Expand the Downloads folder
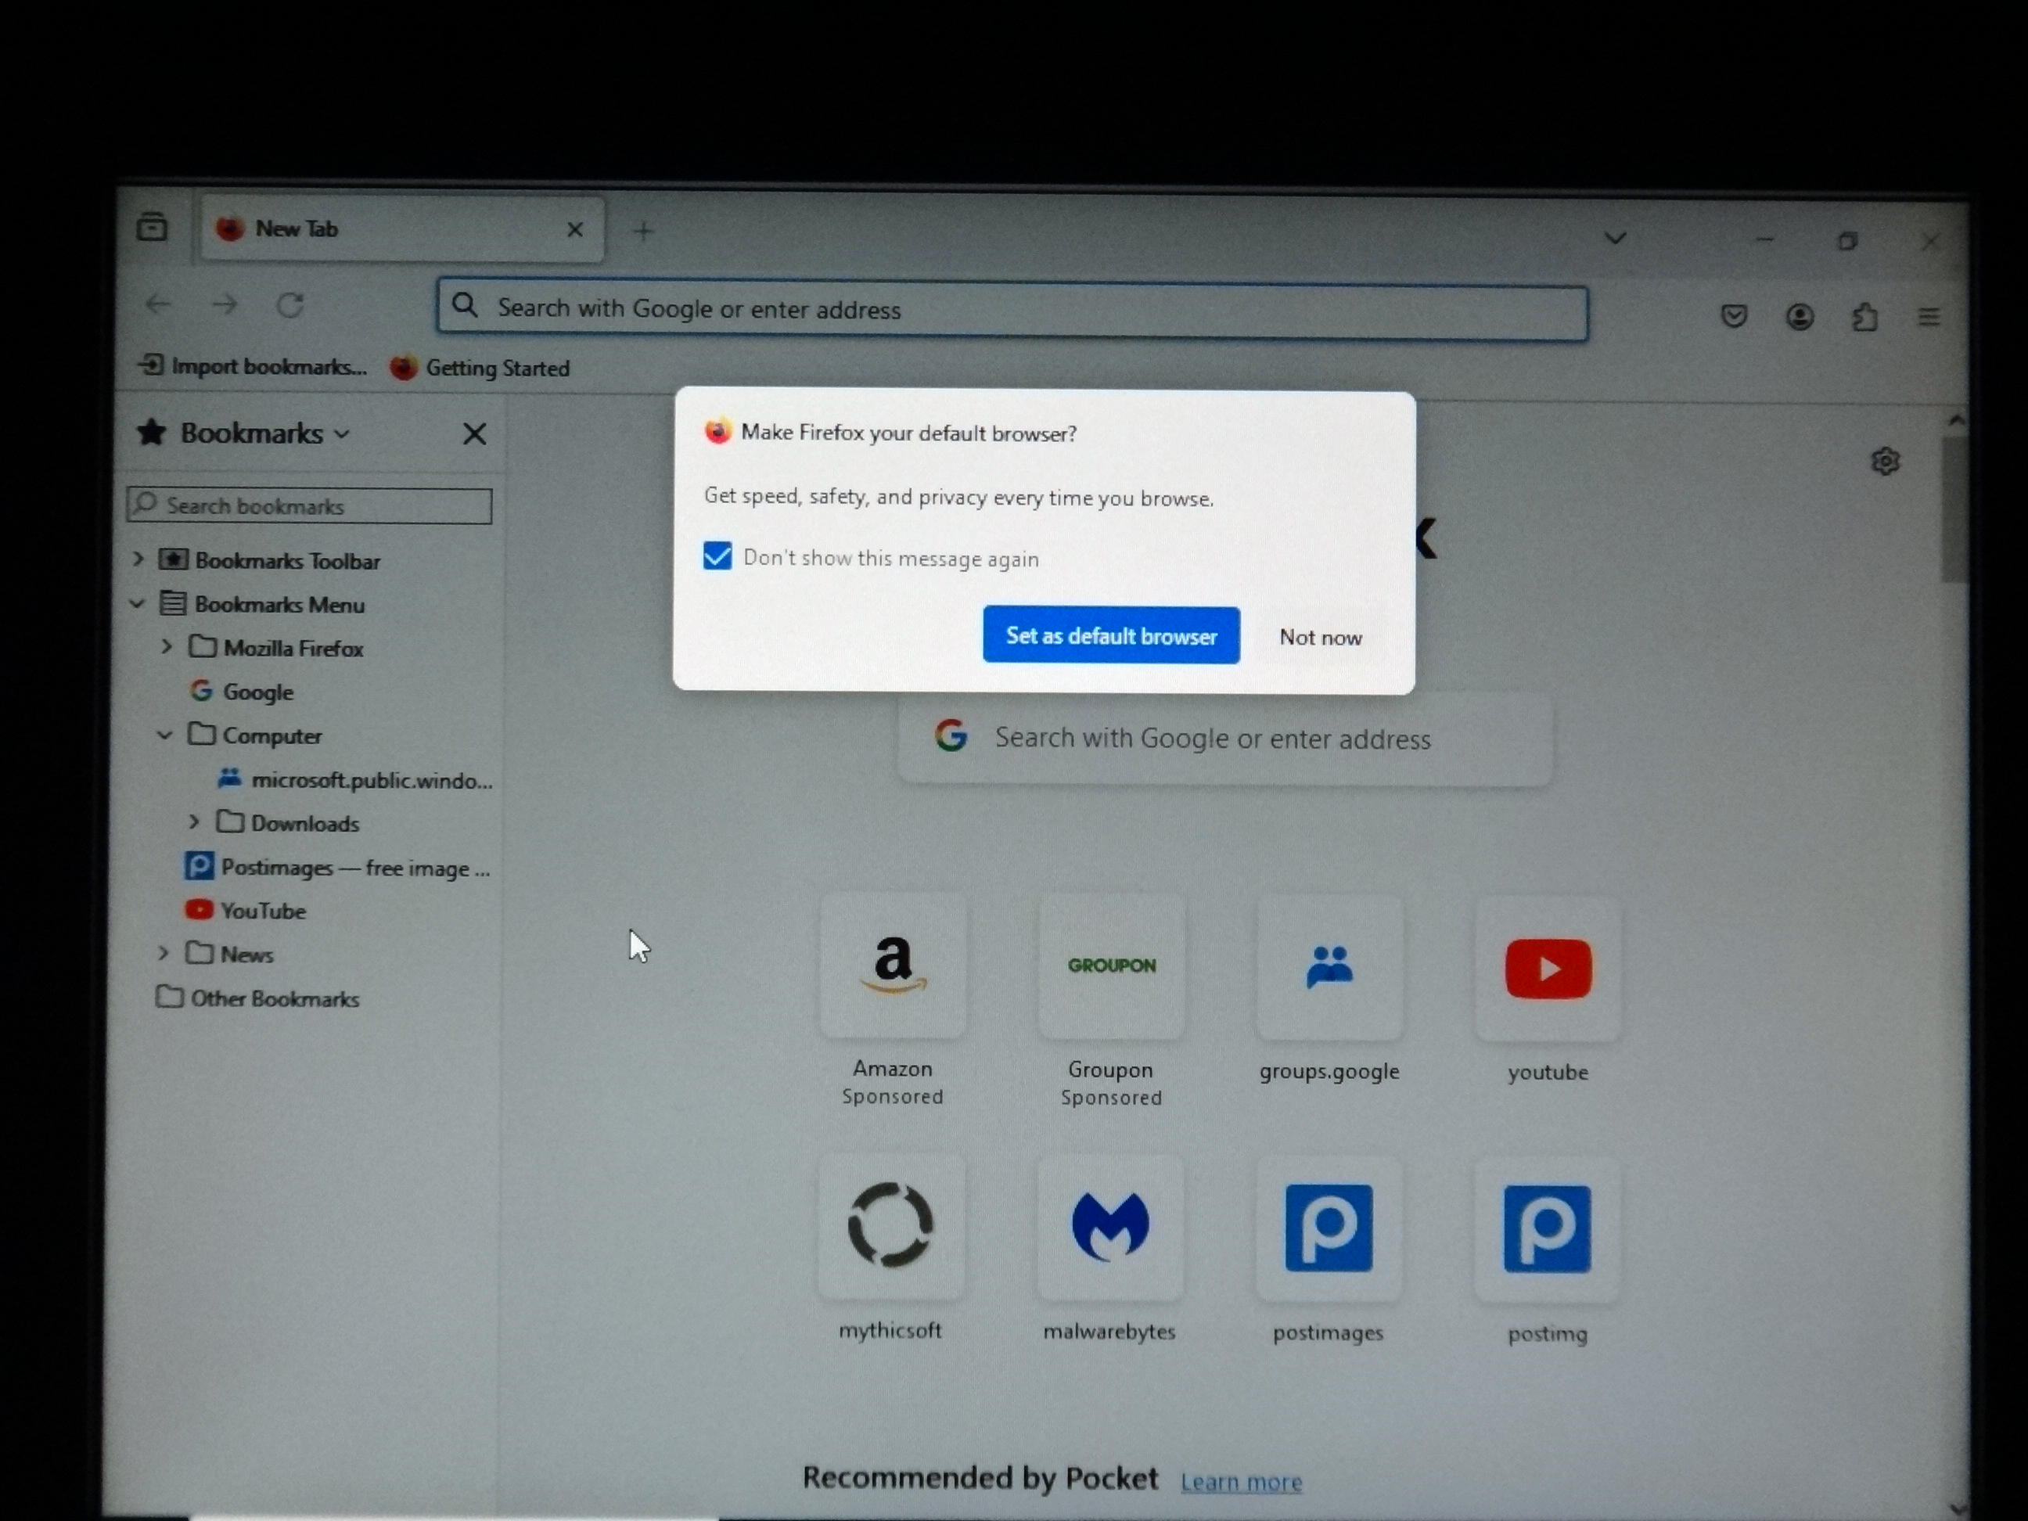This screenshot has height=1521, width=2028. pos(193,822)
